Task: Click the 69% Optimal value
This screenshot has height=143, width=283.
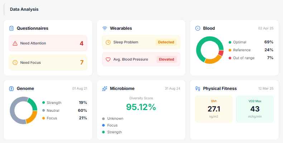Action: pos(269,42)
